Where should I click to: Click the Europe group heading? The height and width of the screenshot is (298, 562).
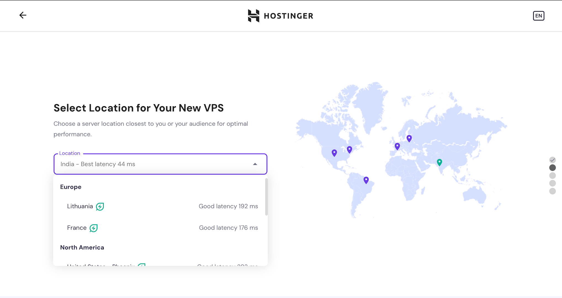71,187
